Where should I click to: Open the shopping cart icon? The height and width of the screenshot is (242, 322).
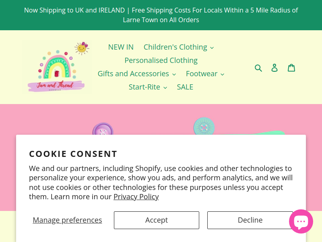click(x=291, y=68)
